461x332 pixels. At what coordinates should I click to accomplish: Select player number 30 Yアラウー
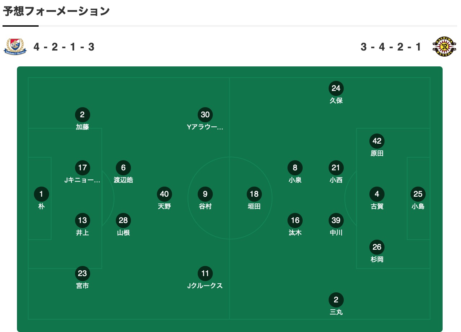click(x=205, y=119)
